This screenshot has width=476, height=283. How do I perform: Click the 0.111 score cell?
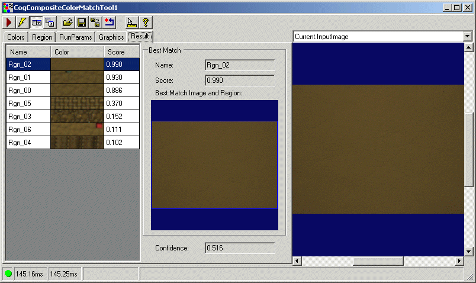click(121, 130)
